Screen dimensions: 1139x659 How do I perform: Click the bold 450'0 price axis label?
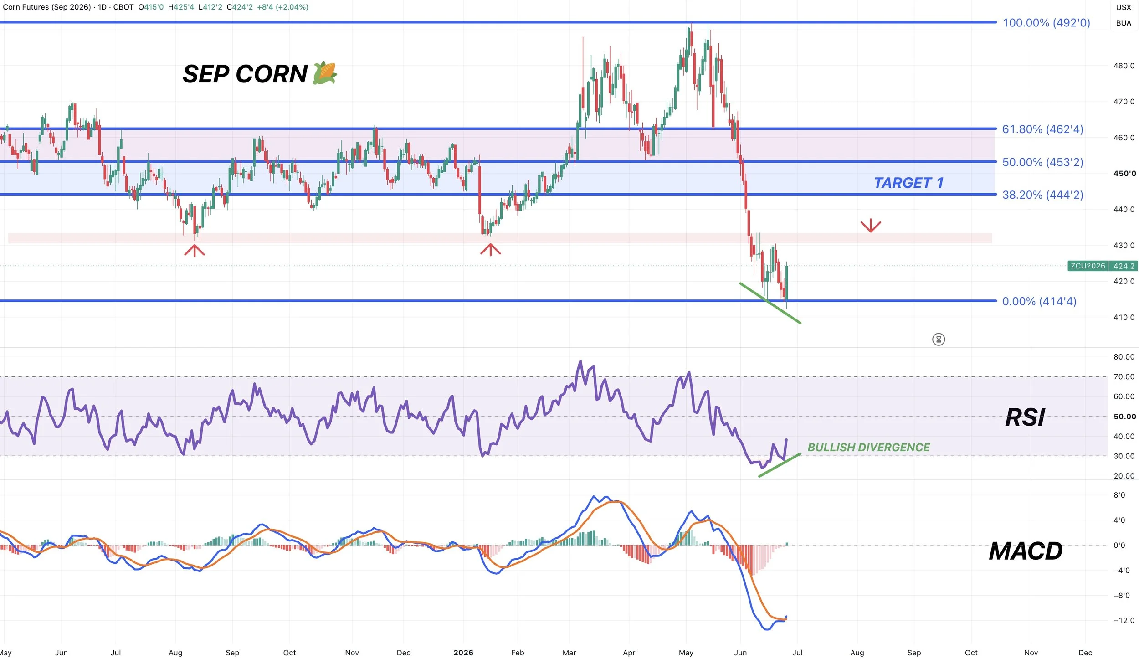click(1124, 174)
